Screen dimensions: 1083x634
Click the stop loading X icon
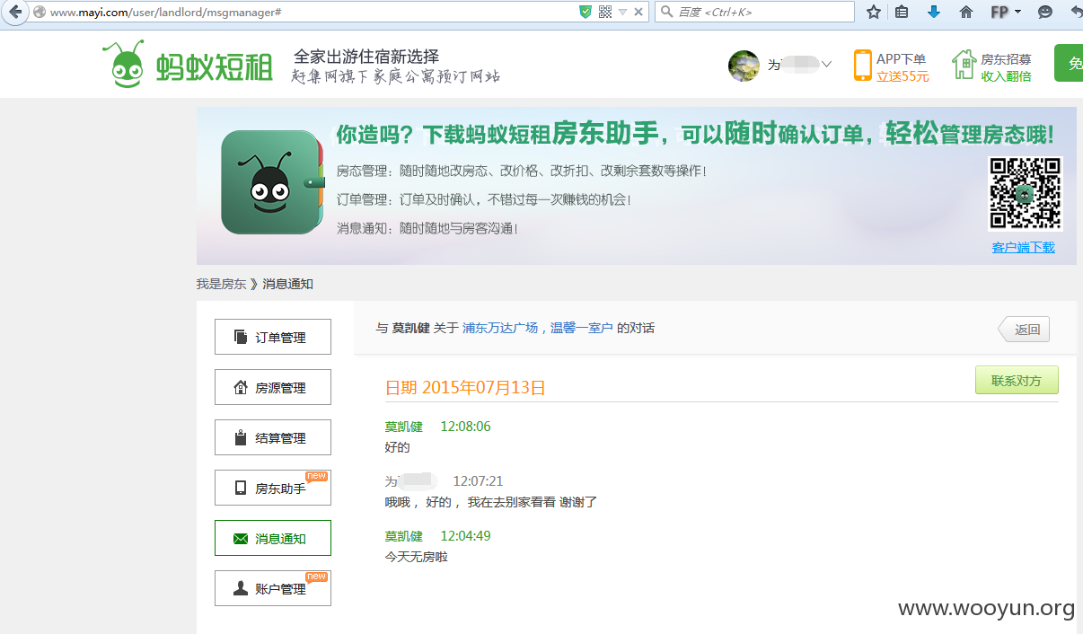tap(638, 13)
